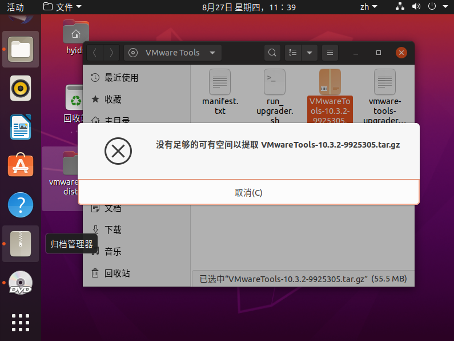Open the Help icon in dock
This screenshot has width=454, height=341.
[x=21, y=205]
